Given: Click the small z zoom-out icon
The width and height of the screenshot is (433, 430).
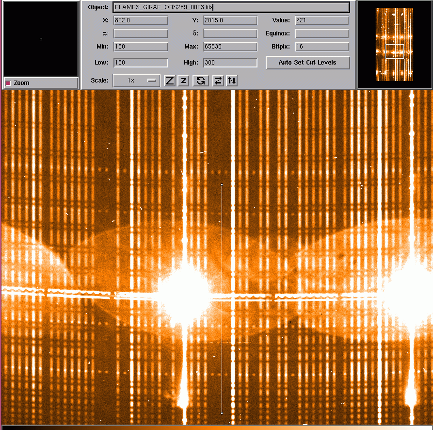Looking at the screenshot, I should tap(183, 81).
